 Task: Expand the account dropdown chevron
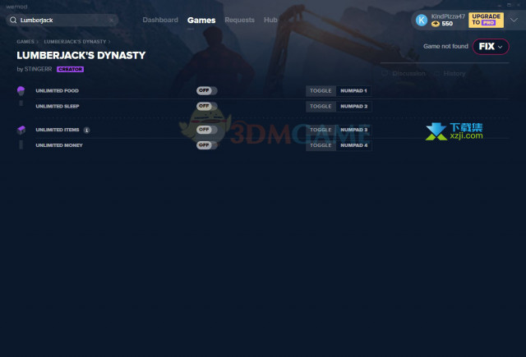(514, 20)
